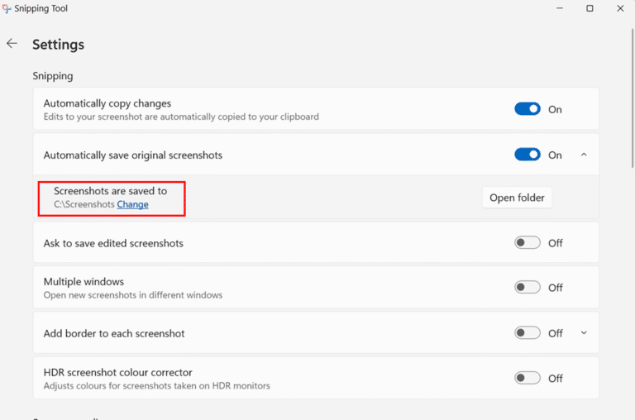Expand Add border to each screenshot options

point(584,333)
